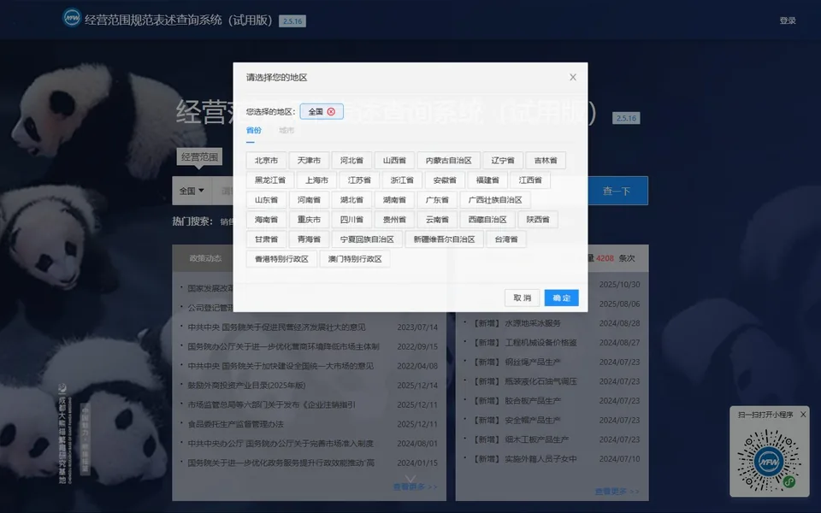Remove the selected 全国 region tag
Viewport: 821px width, 513px height.
point(331,111)
